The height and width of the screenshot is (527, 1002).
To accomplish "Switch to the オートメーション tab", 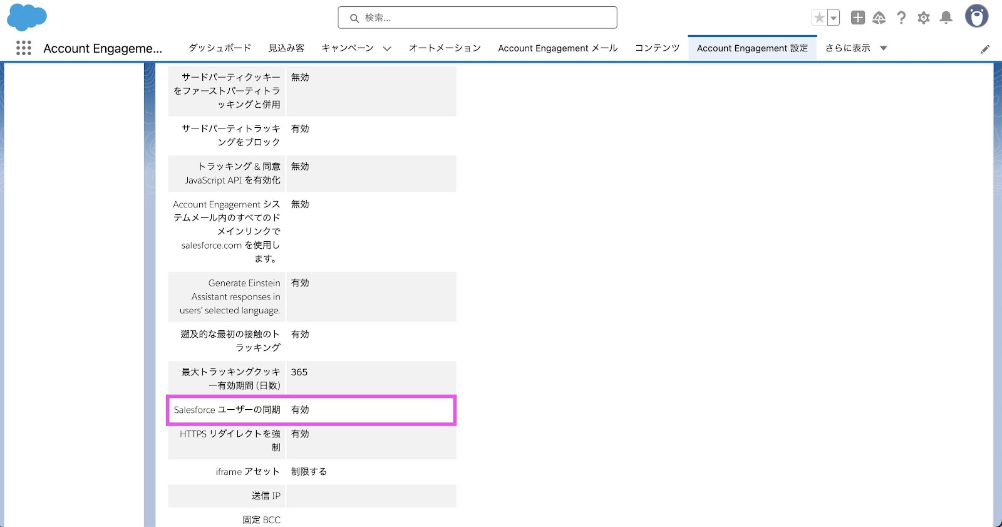I will tap(445, 48).
